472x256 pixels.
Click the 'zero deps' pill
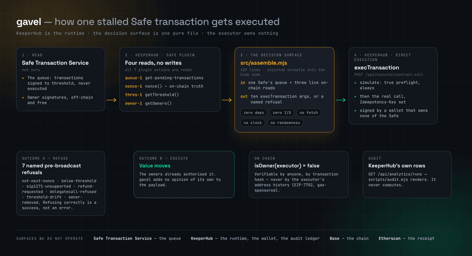(x=254, y=113)
